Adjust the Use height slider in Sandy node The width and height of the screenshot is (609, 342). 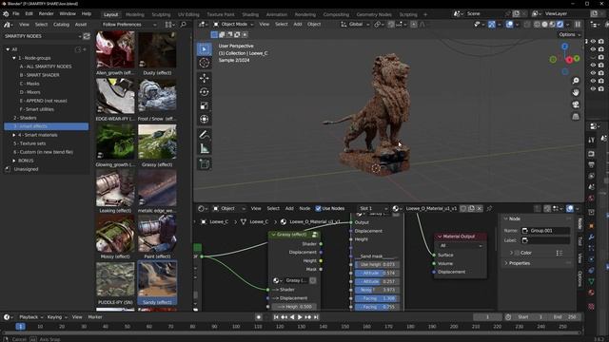point(377,264)
